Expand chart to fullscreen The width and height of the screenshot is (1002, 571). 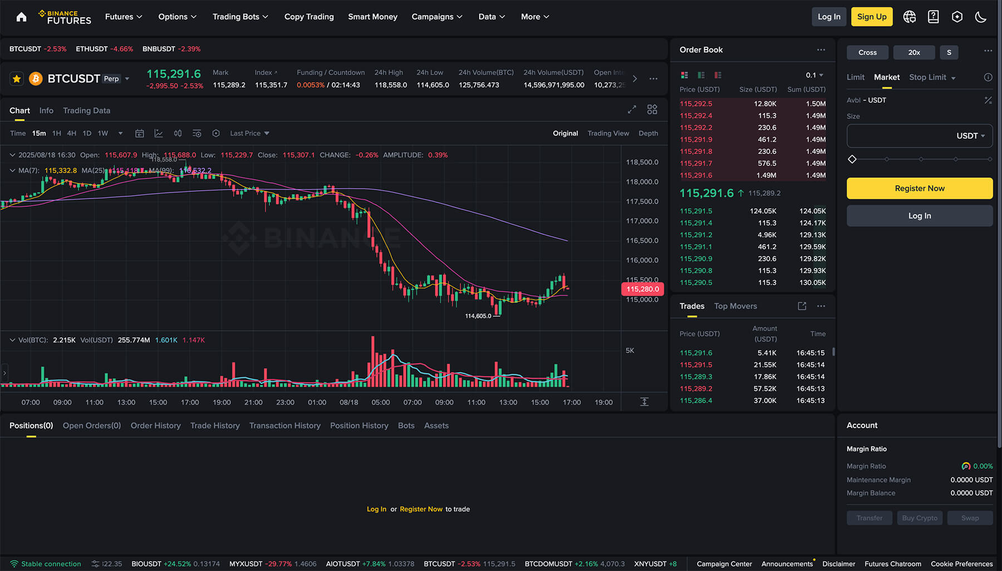tap(632, 110)
